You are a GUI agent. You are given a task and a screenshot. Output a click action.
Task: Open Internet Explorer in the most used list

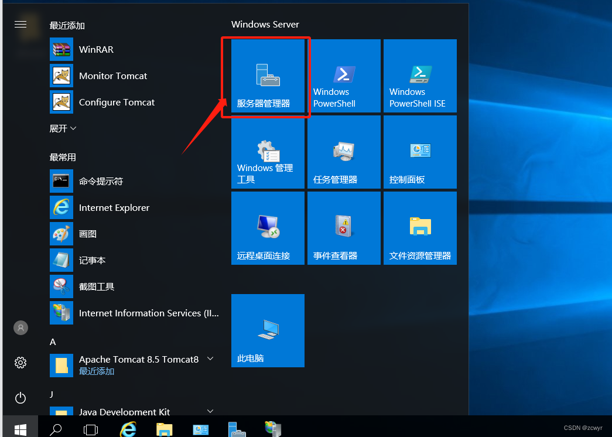(x=135, y=207)
